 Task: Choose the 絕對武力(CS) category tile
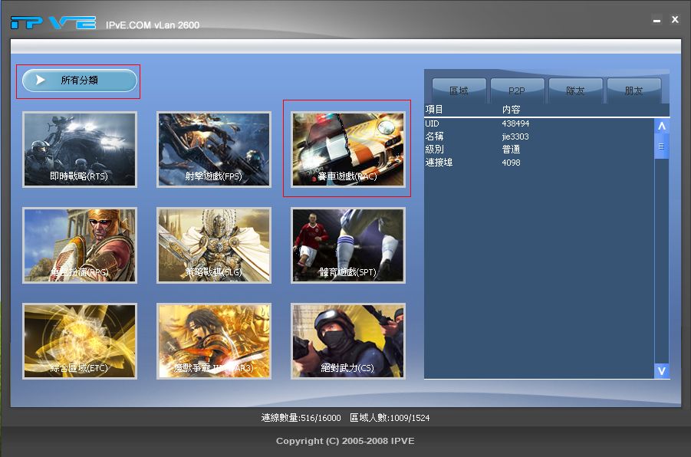click(348, 341)
